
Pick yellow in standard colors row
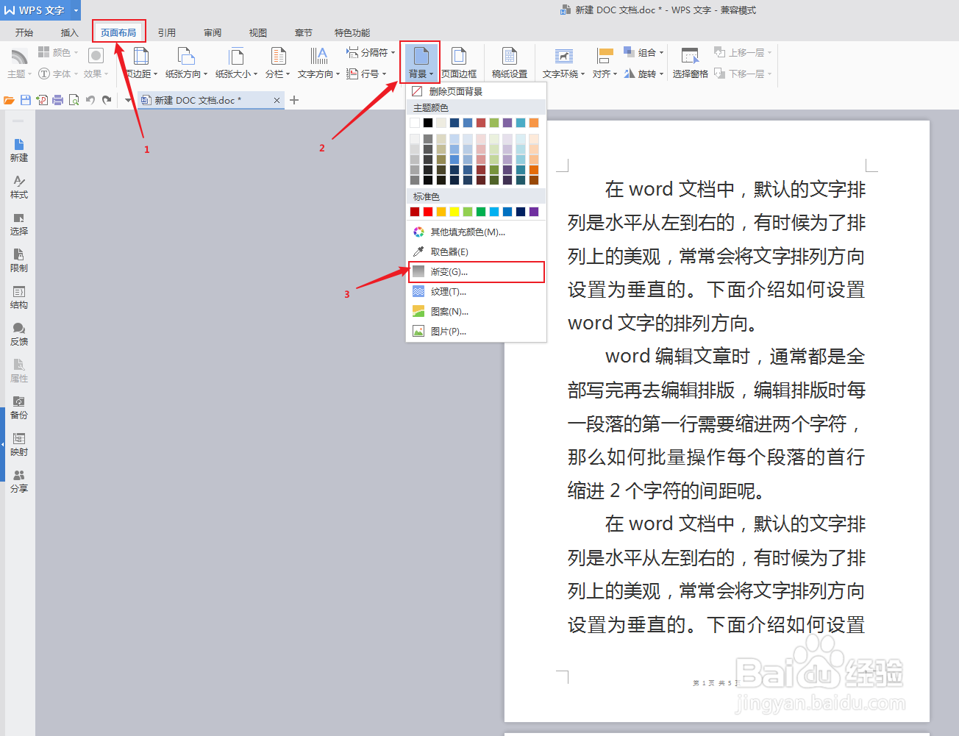[x=454, y=212]
